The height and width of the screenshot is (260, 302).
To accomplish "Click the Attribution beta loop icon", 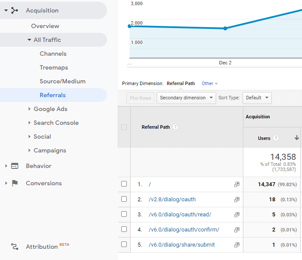I will (15, 247).
